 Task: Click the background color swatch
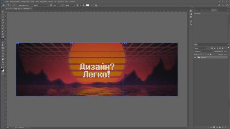click(3, 71)
